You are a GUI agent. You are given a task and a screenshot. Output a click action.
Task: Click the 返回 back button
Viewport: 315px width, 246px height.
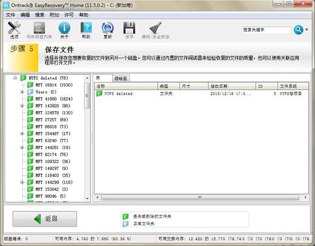click(x=45, y=219)
